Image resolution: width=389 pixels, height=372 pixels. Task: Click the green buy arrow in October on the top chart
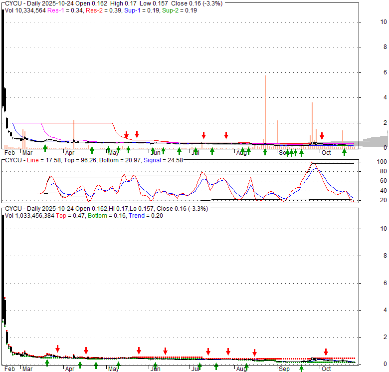tap(344, 152)
